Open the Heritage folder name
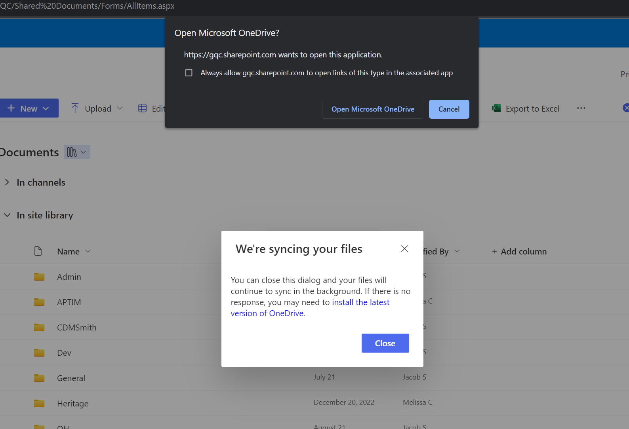629x429 pixels. click(x=73, y=403)
